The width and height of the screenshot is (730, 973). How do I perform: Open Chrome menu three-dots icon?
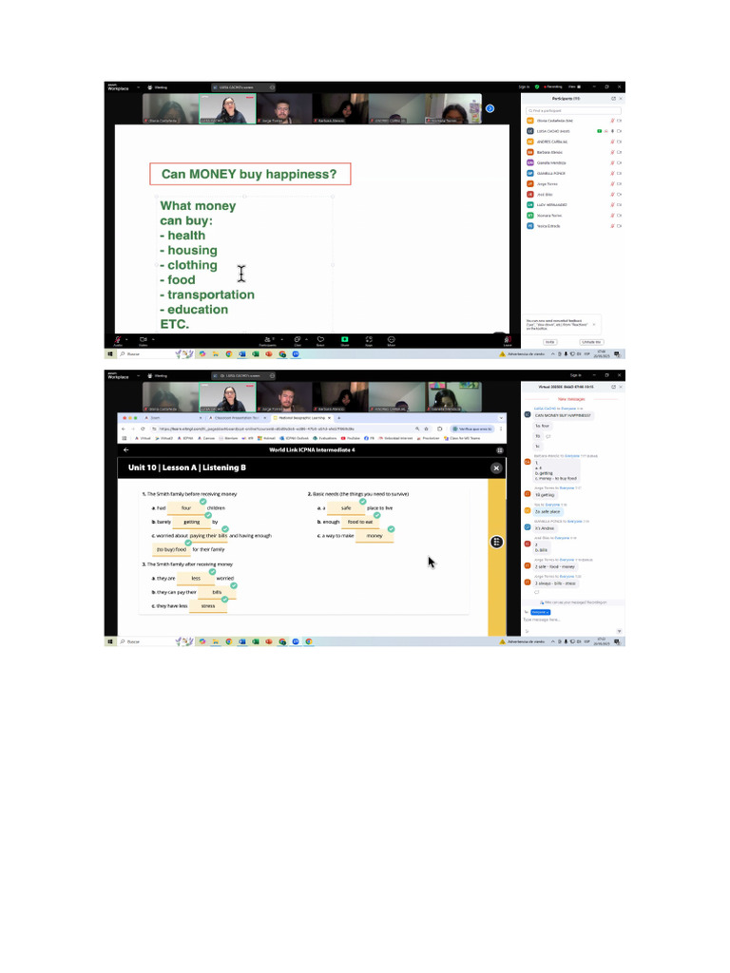tap(501, 429)
